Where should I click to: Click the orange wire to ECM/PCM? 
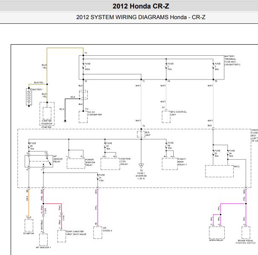point(29,204)
